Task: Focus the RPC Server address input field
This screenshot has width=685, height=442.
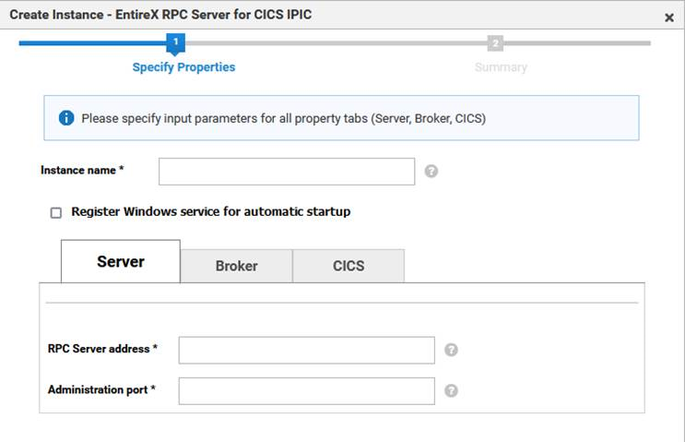Action: (x=307, y=351)
